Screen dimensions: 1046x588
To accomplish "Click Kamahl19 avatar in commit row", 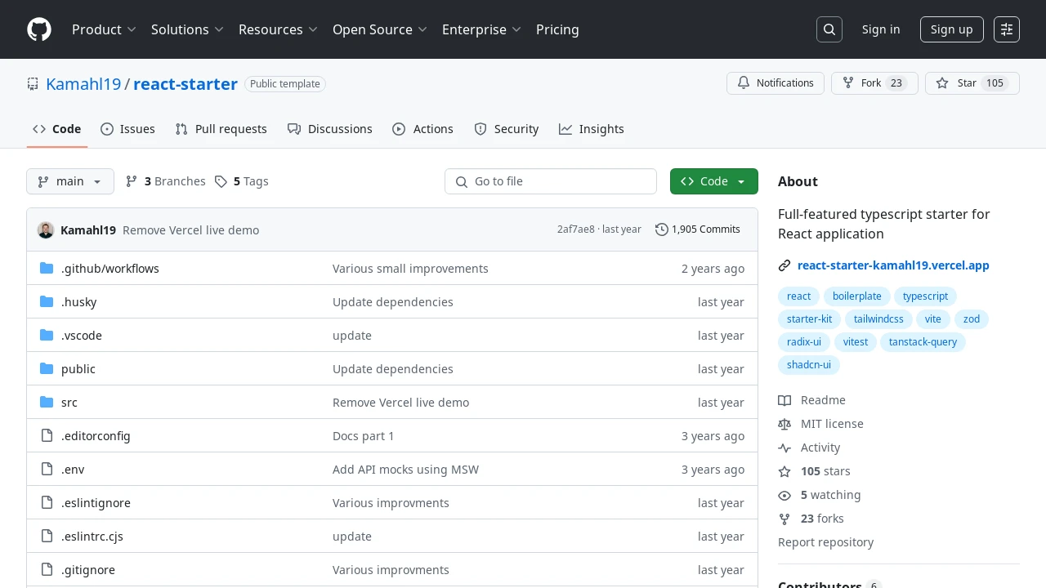I will (46, 230).
